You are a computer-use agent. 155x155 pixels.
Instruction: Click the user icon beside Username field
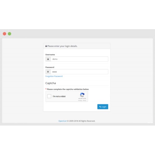coord(48,59)
